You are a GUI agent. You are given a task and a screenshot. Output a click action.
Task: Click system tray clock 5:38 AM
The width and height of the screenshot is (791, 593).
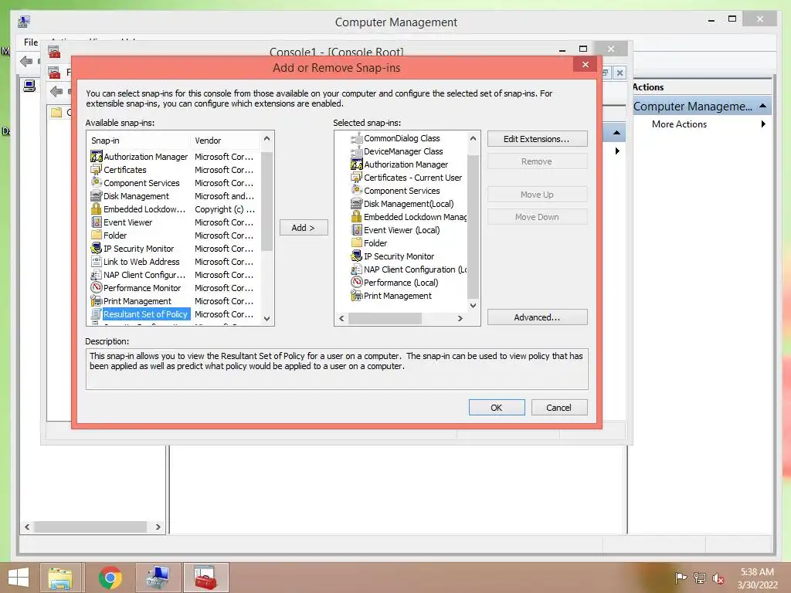tap(757, 572)
